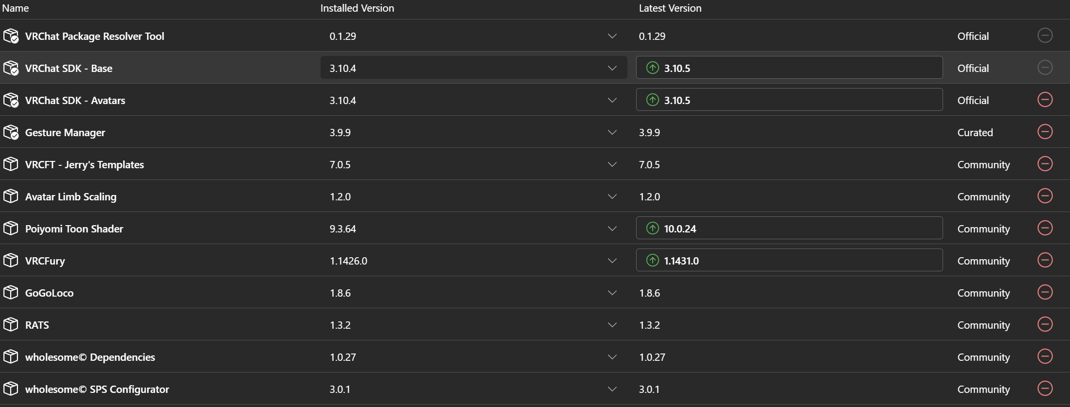Click the Name column header
The image size is (1070, 407).
16,8
